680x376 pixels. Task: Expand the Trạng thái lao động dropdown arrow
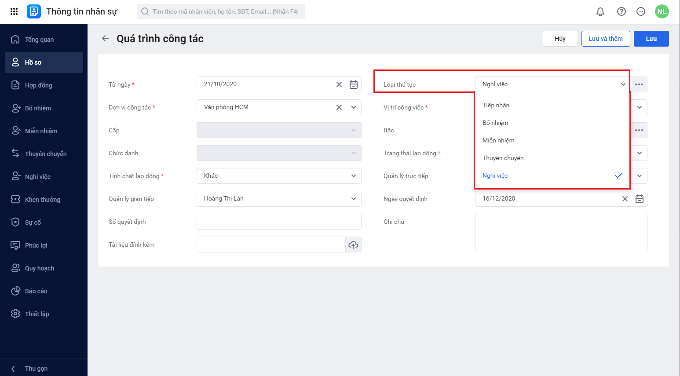coord(640,153)
